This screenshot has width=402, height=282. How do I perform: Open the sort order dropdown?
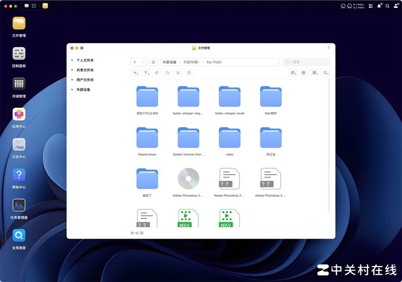[325, 73]
